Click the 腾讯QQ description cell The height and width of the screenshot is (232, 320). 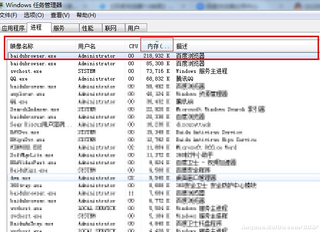point(184,79)
